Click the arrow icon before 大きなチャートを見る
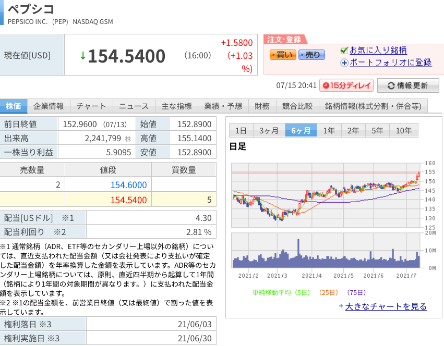This screenshot has height=346, width=444. pyautogui.click(x=341, y=306)
